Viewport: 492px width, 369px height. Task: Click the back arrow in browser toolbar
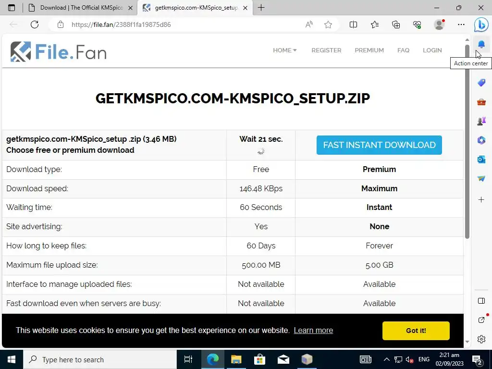point(13,25)
